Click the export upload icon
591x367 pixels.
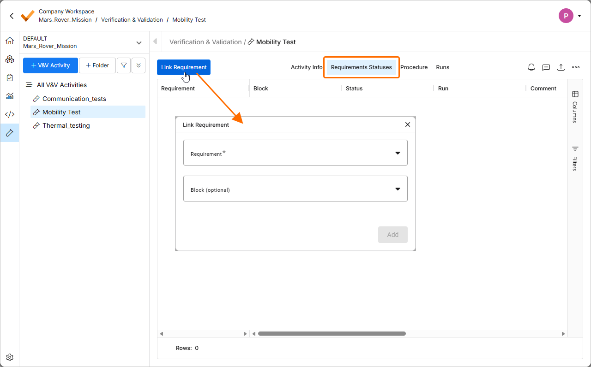click(x=561, y=67)
